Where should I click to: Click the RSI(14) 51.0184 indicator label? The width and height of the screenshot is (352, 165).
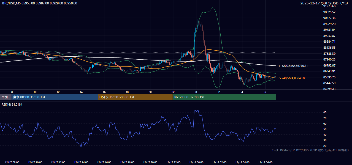coord(12,105)
